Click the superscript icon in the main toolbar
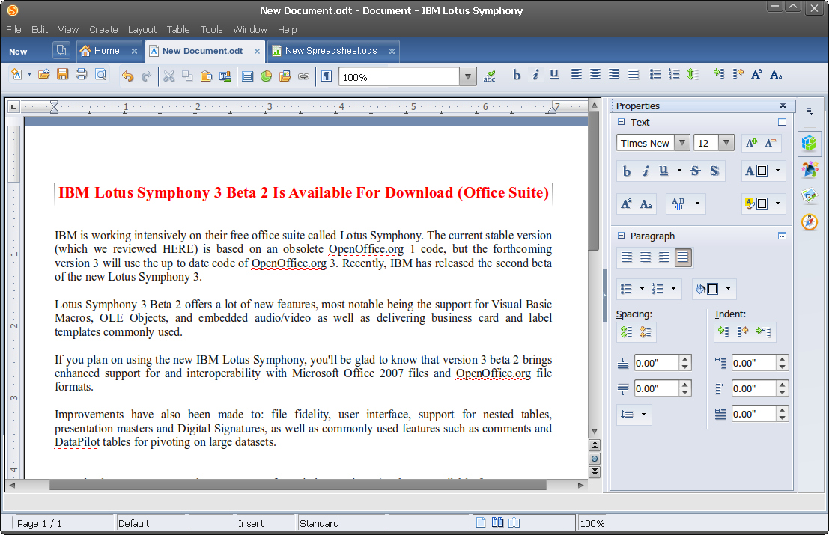This screenshot has width=829, height=535. tap(756, 75)
